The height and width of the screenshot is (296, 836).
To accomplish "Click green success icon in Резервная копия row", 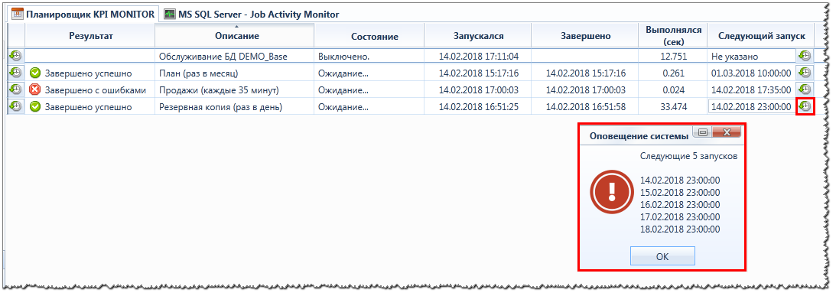I will pyautogui.click(x=35, y=107).
